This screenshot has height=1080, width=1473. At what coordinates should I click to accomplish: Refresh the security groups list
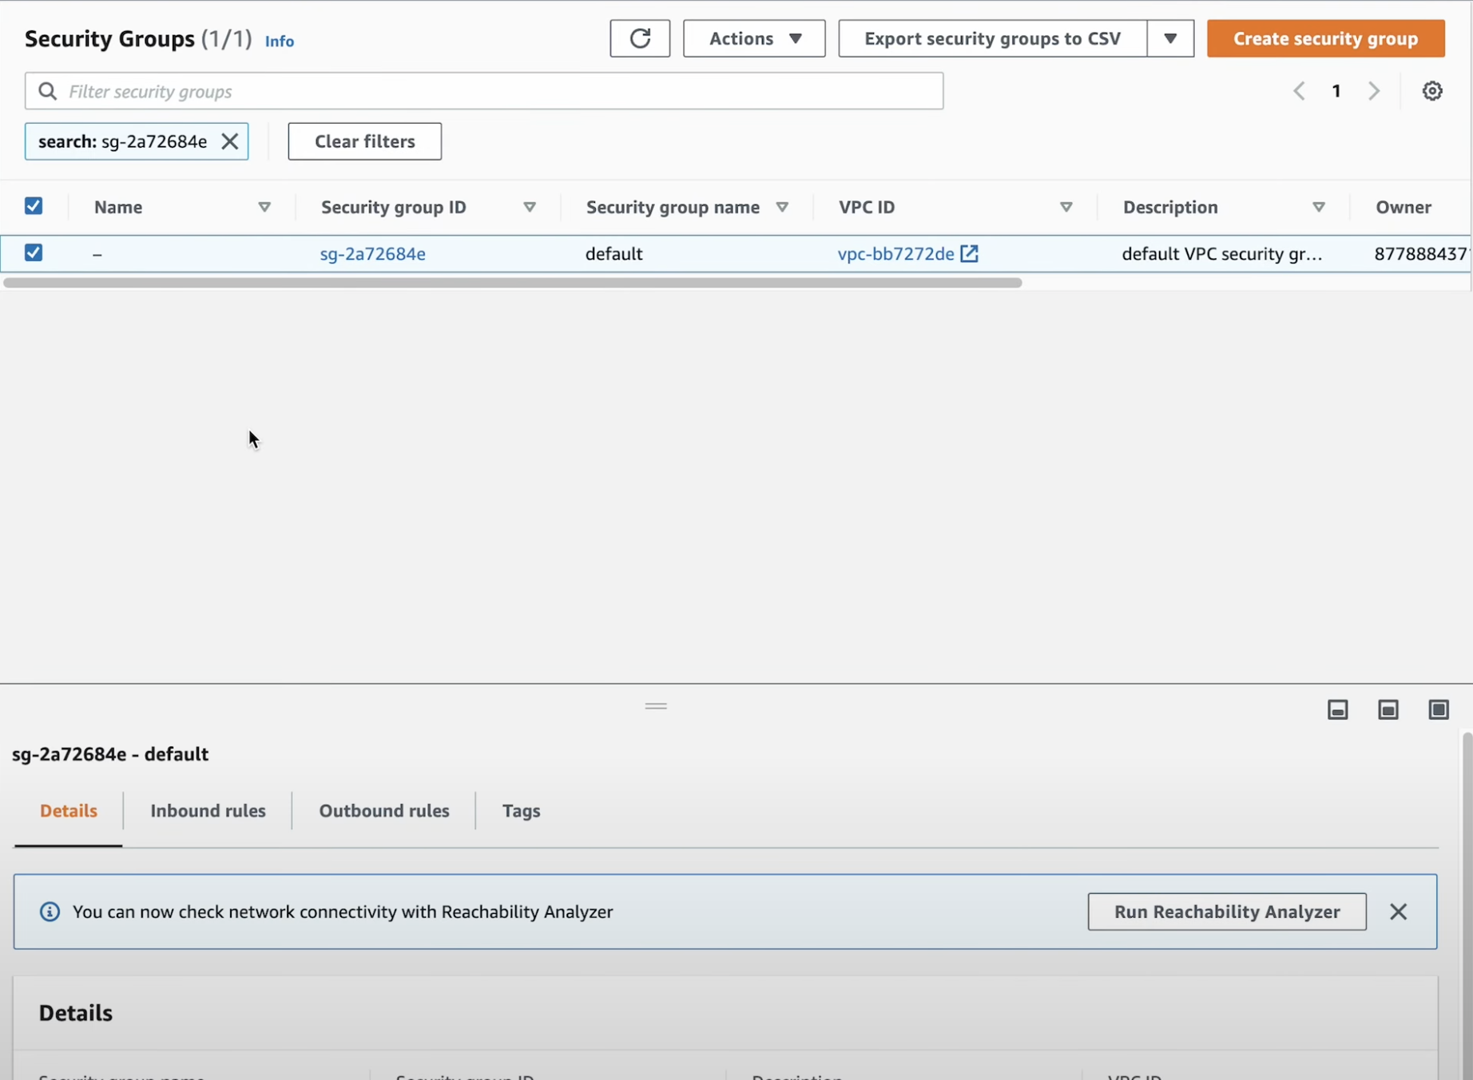click(640, 38)
